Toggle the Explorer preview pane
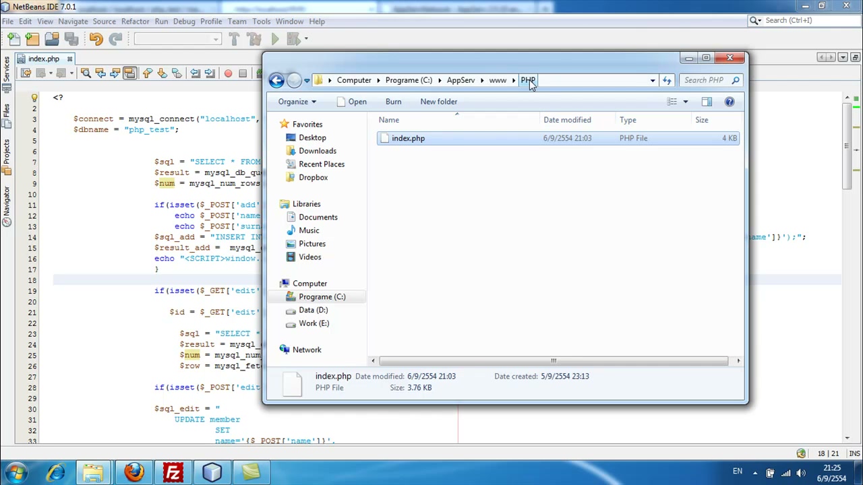Viewport: 863px width, 485px height. click(x=707, y=102)
